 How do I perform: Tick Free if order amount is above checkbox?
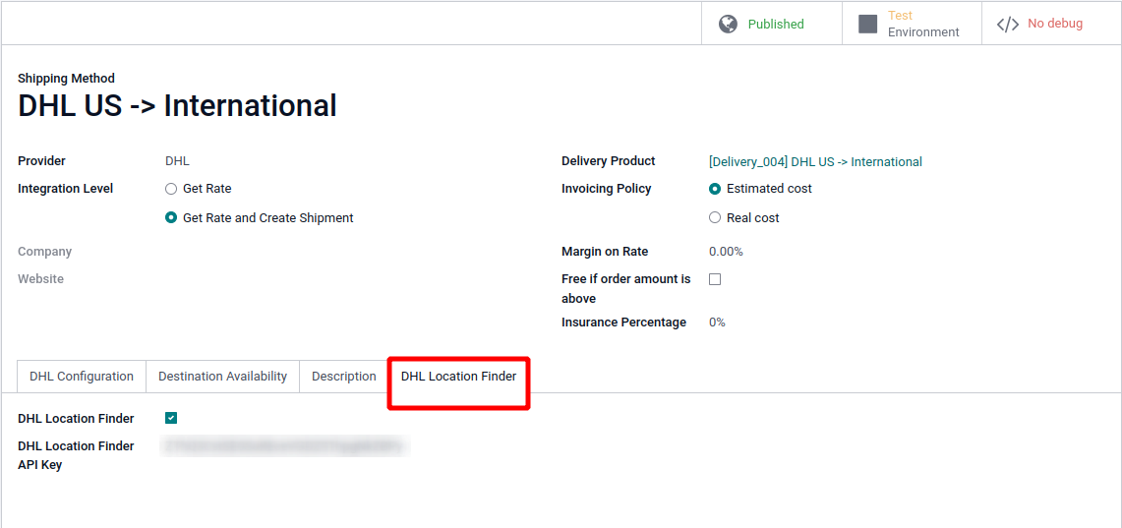point(714,280)
